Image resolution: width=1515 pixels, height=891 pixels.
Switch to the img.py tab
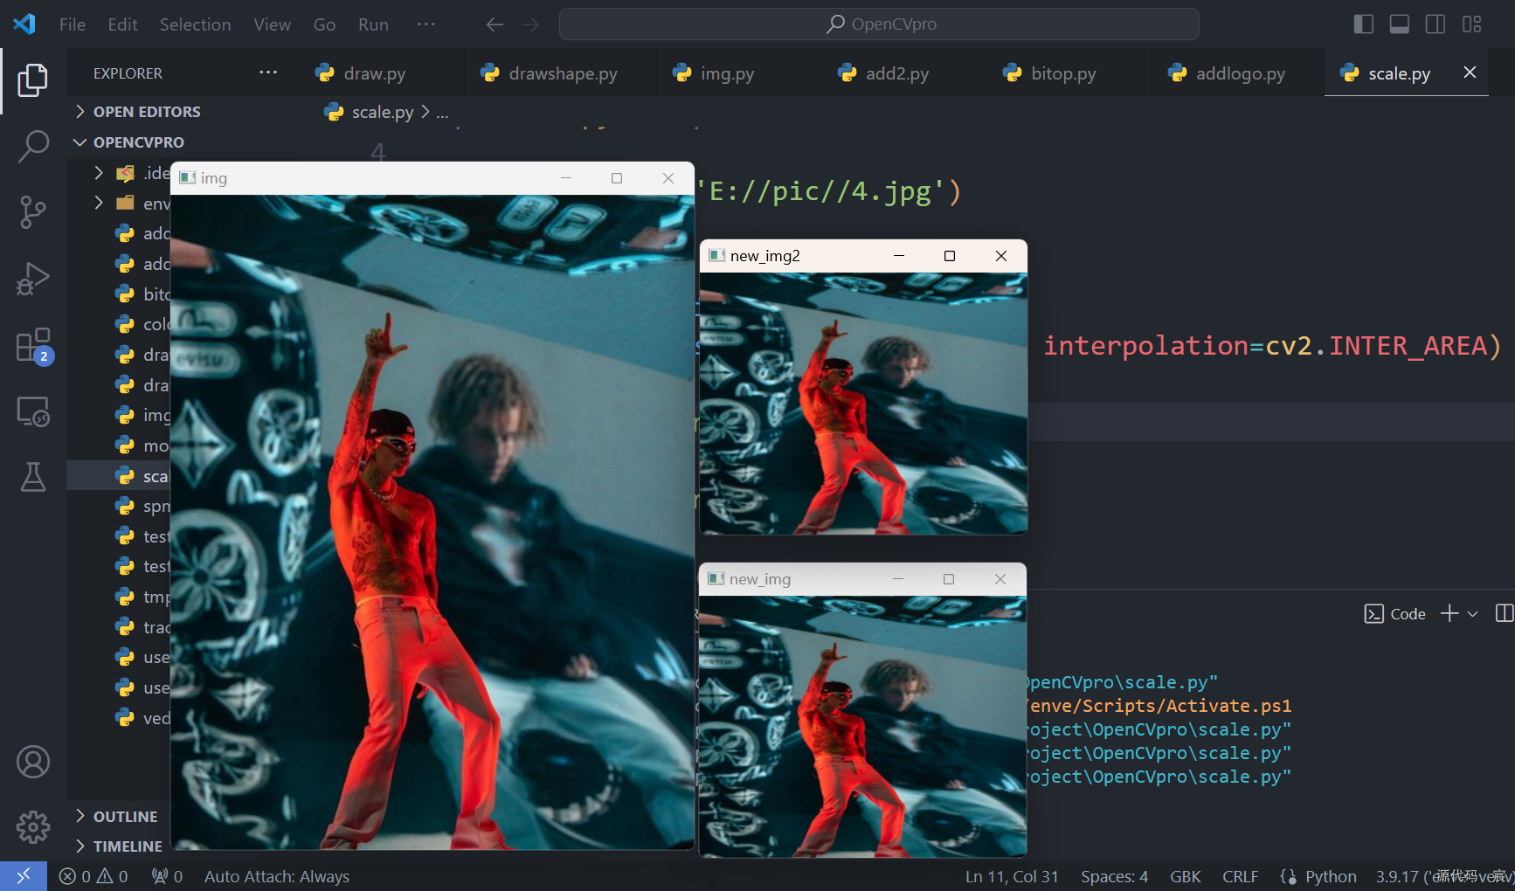(738, 73)
